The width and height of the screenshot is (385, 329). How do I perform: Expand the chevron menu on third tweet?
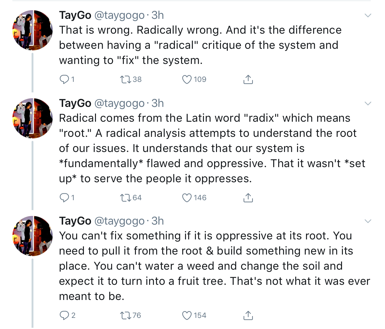coord(368,221)
